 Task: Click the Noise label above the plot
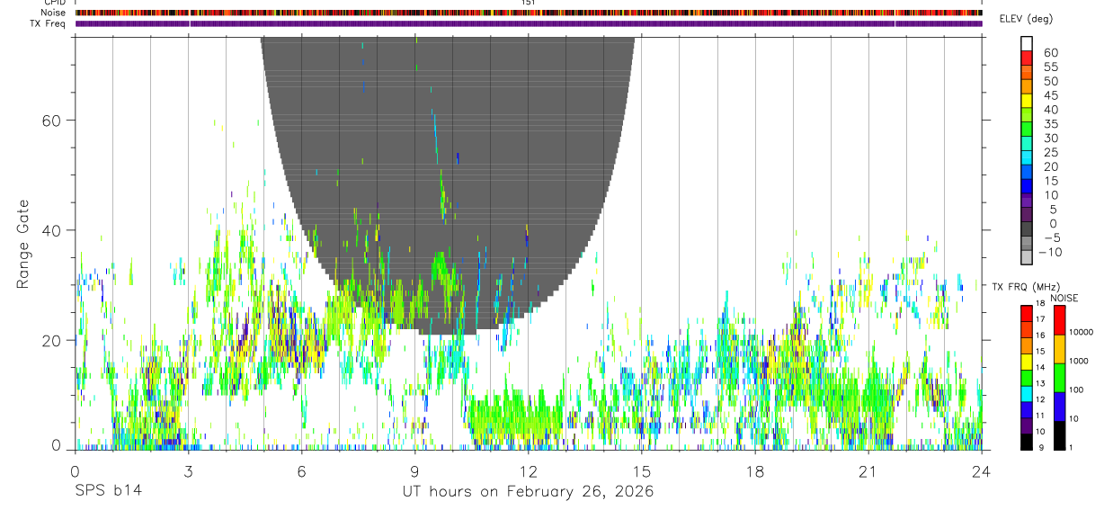point(55,13)
